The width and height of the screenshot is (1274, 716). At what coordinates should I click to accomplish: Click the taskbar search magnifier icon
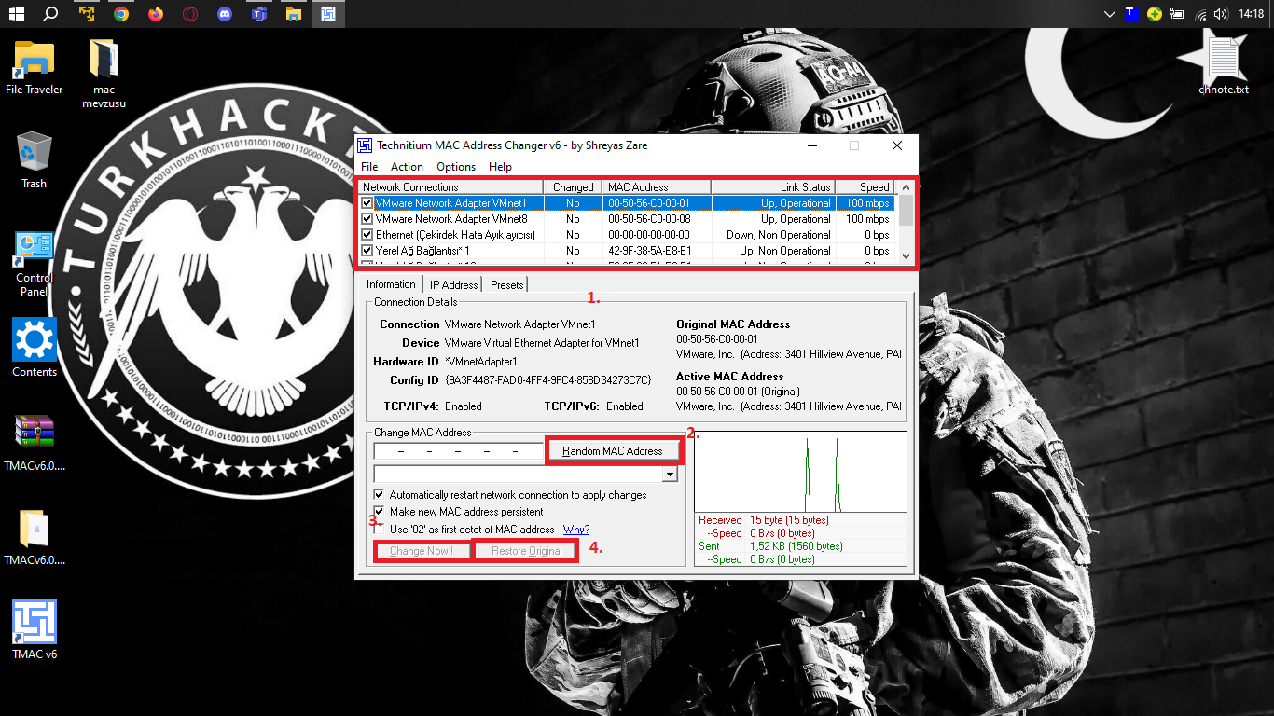pos(51,14)
